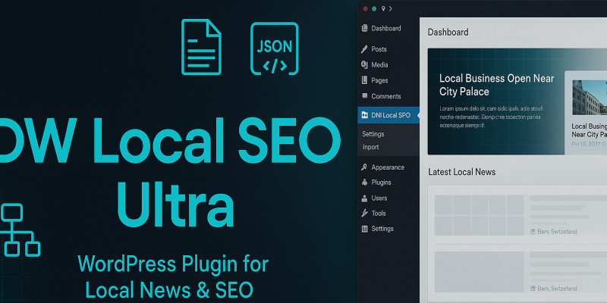
Task: Click the Media icon in the sidebar
Action: (x=364, y=64)
